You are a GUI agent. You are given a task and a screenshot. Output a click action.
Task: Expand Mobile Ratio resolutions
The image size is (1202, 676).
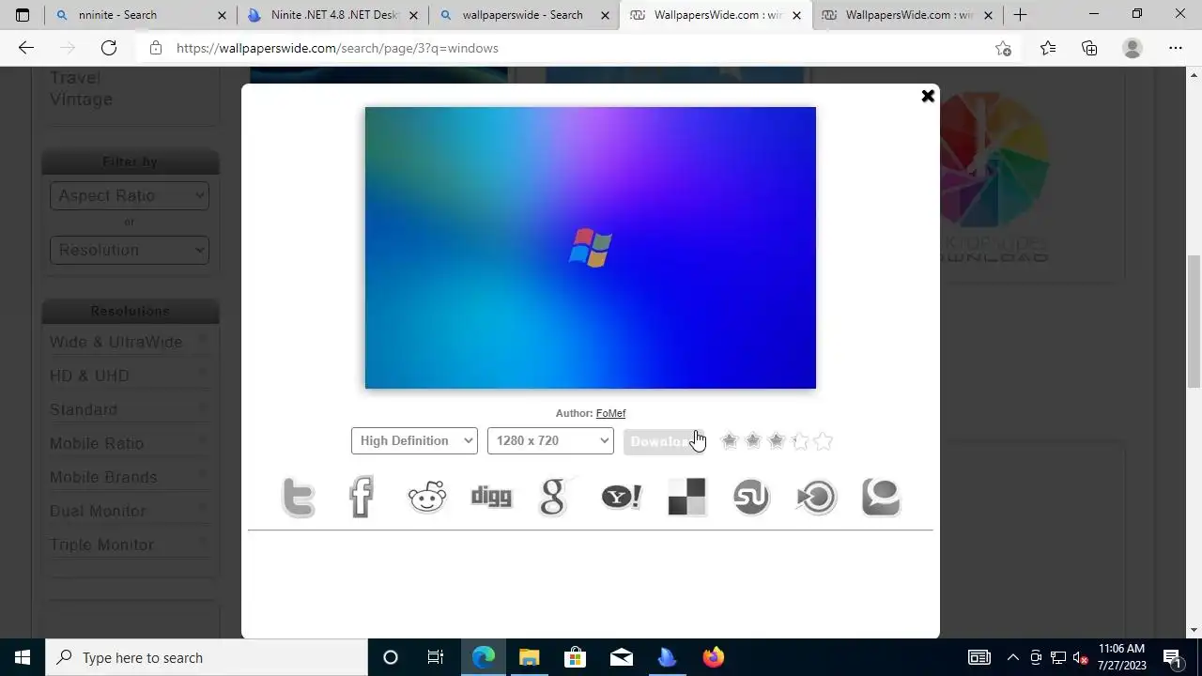pos(130,443)
